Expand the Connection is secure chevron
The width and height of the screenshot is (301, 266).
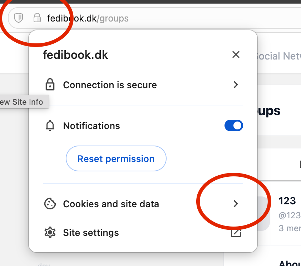tap(236, 85)
